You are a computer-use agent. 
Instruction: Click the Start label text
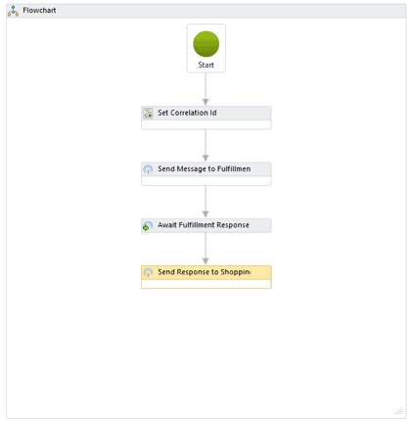coord(206,65)
